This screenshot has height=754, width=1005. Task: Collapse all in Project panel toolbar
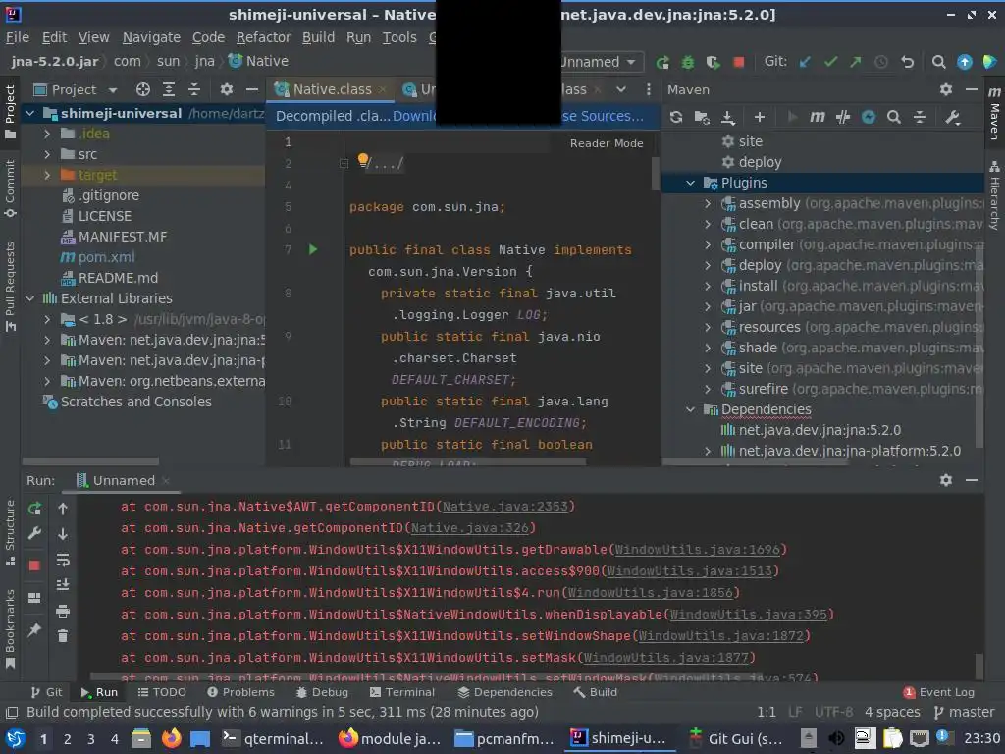pyautogui.click(x=193, y=89)
